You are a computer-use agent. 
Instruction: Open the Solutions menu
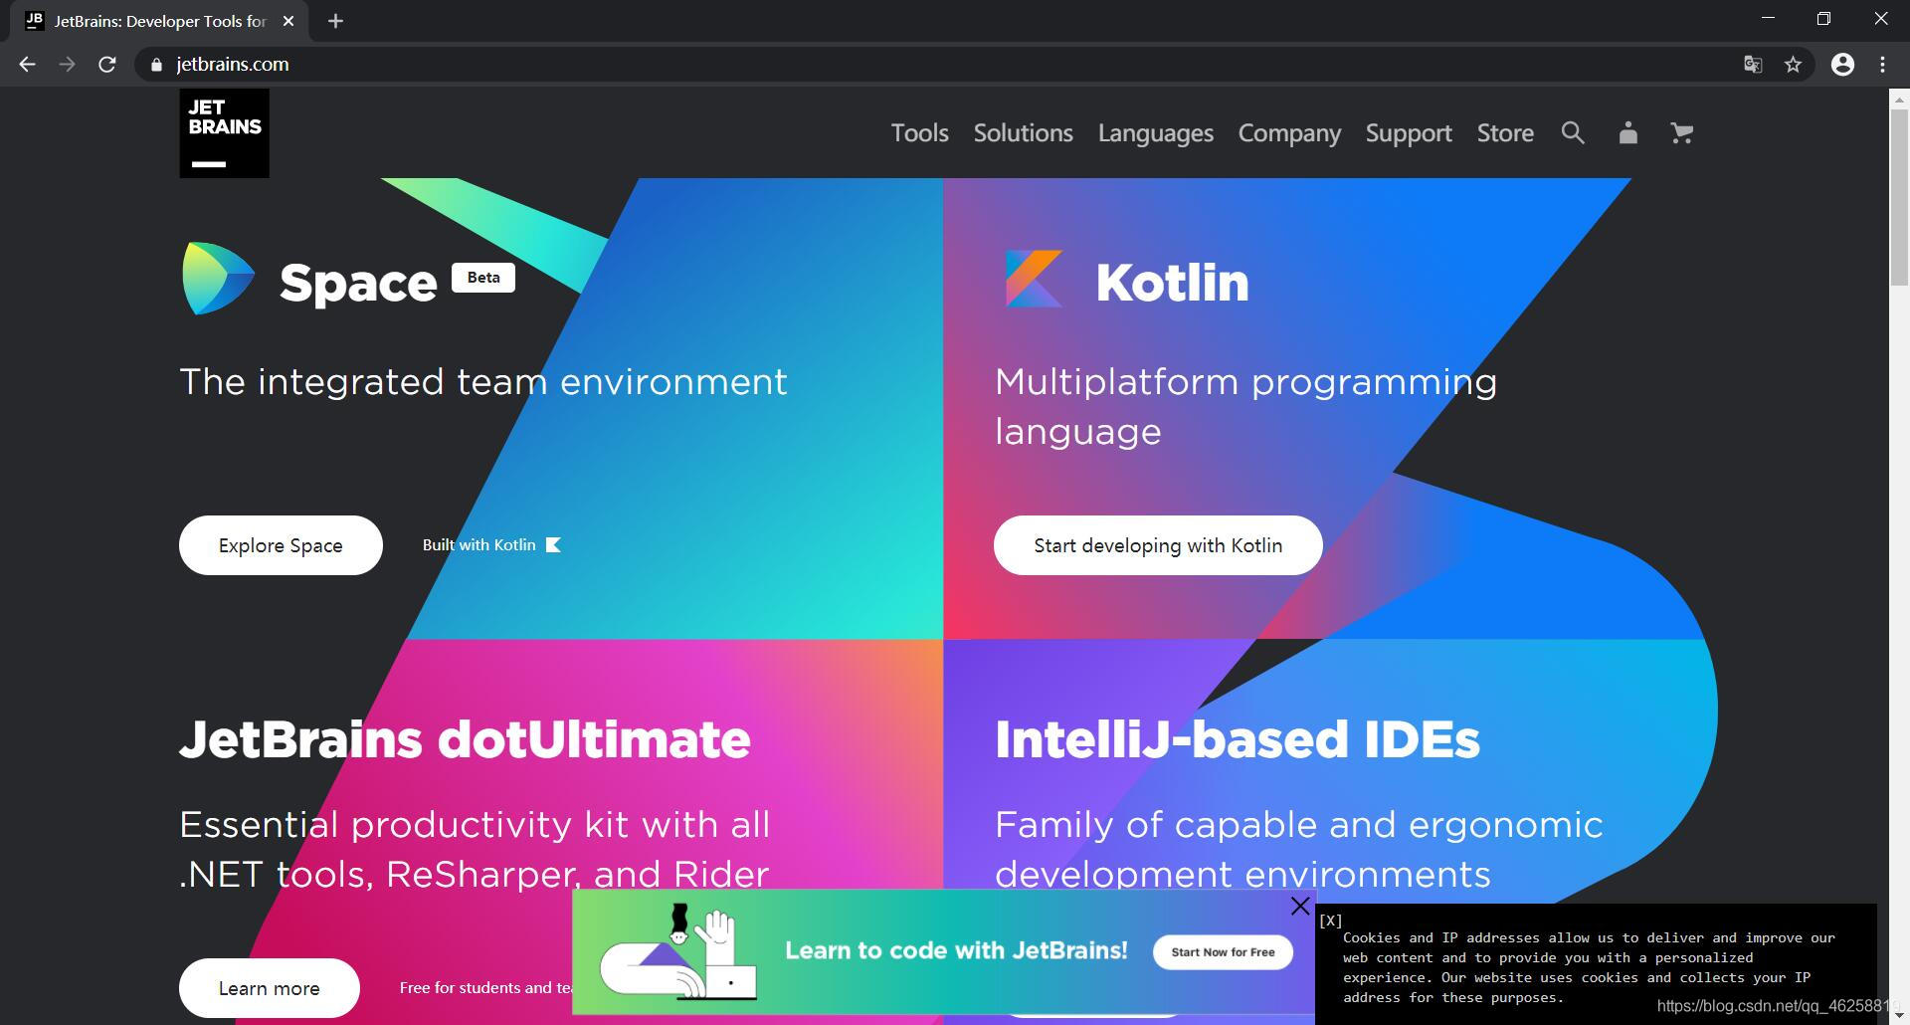click(1023, 132)
